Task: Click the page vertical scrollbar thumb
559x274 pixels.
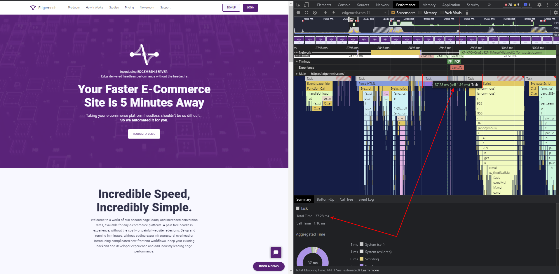Action: [x=291, y=34]
